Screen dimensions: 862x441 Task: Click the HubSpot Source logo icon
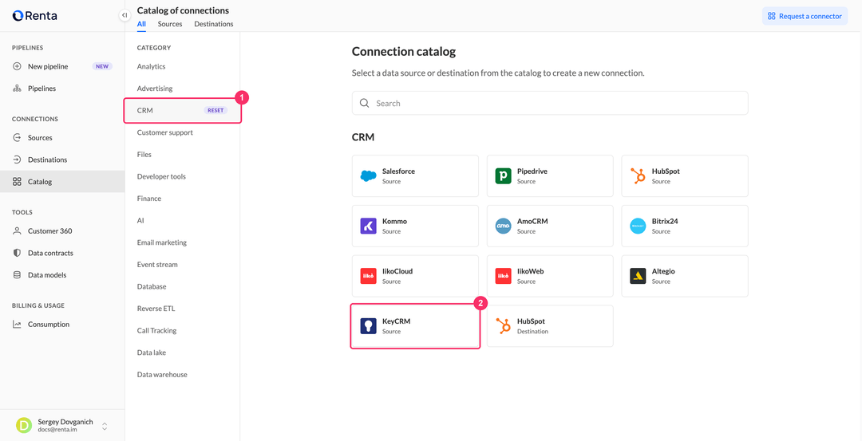coord(638,175)
